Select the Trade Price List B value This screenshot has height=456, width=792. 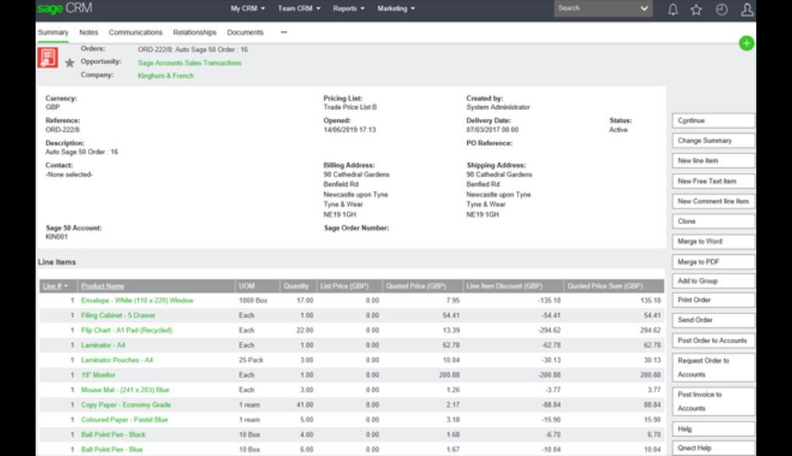[x=350, y=107]
